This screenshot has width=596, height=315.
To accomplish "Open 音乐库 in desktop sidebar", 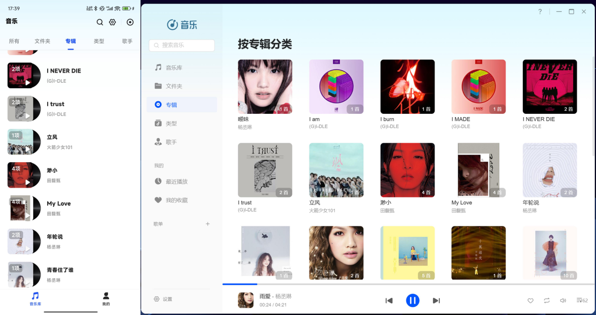I will 182,67.
